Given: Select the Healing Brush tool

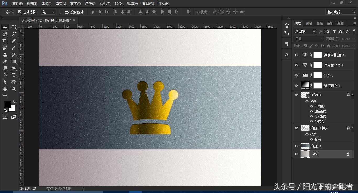Looking at the screenshot, I should point(5,48).
